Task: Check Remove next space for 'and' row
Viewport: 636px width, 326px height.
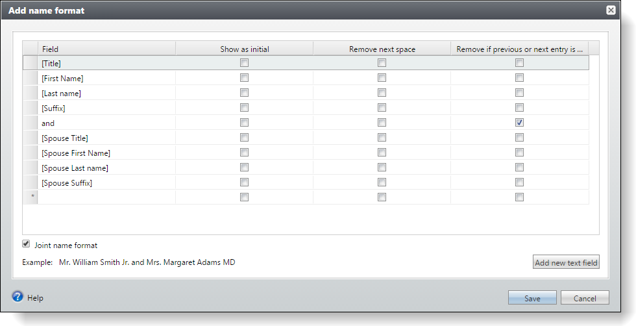Action: [x=382, y=123]
